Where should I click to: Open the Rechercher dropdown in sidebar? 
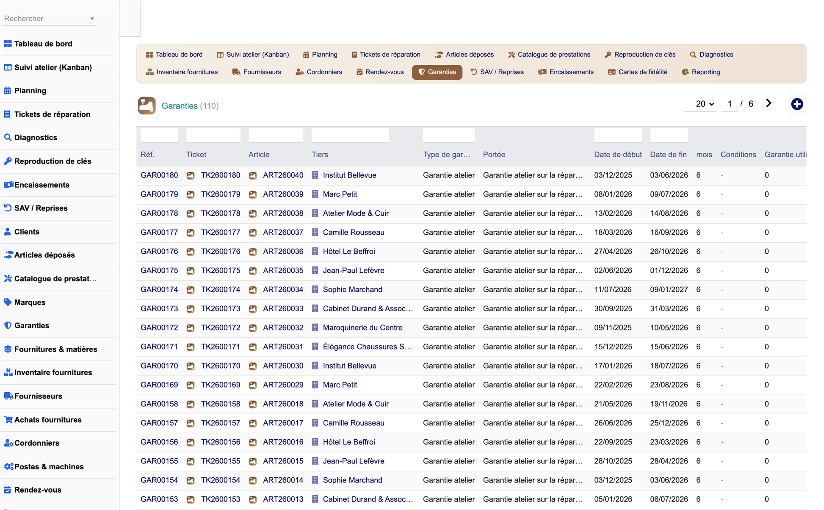(x=50, y=19)
